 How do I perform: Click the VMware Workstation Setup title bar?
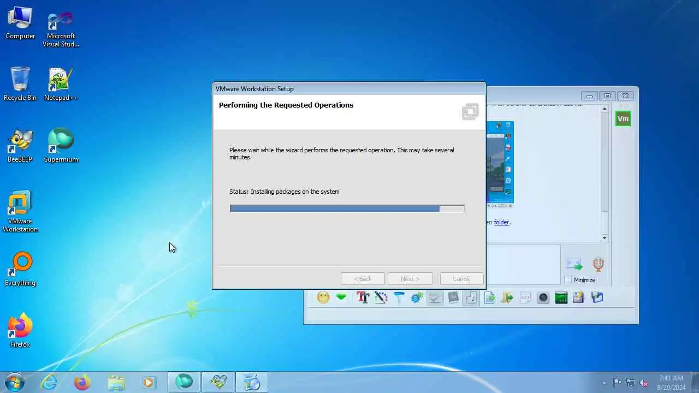pyautogui.click(x=348, y=89)
